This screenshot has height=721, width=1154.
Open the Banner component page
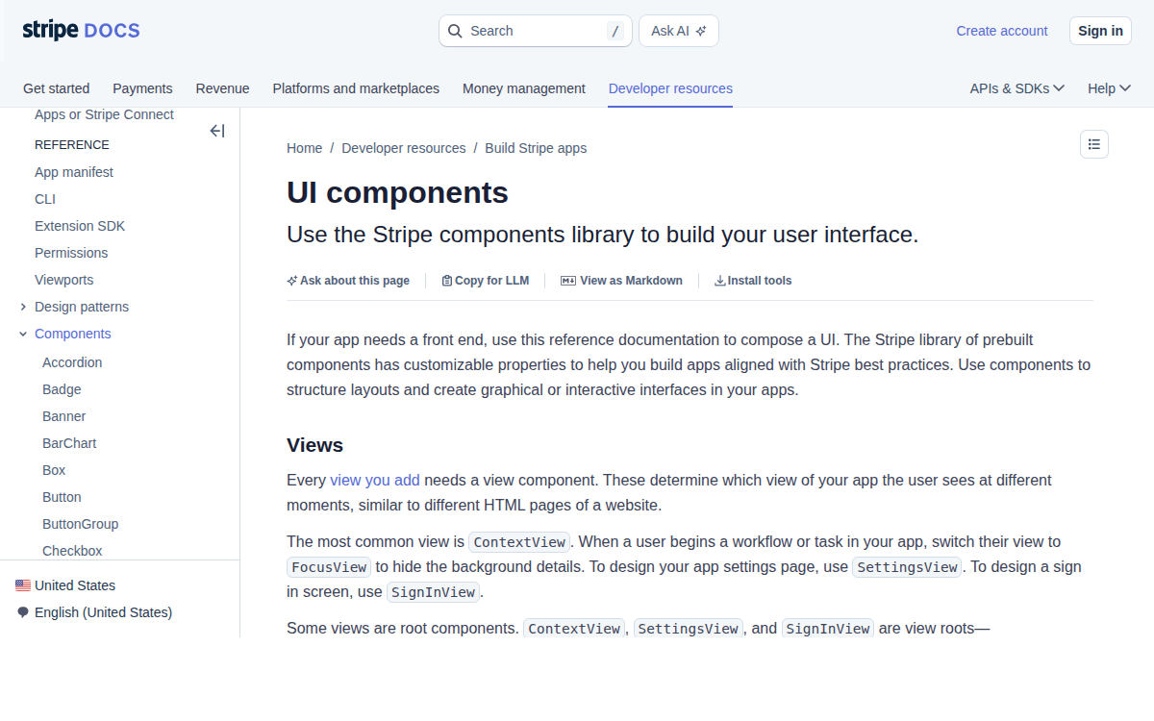click(64, 416)
